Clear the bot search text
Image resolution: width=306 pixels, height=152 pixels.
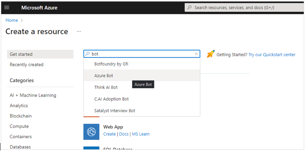coord(196,54)
